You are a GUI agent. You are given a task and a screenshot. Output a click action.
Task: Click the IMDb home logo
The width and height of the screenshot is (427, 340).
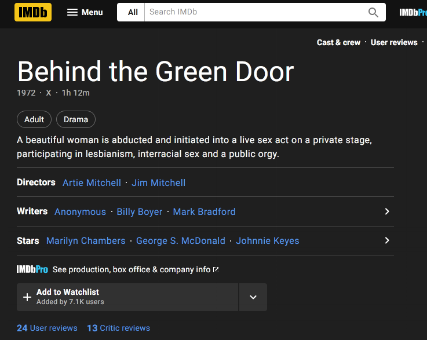click(33, 12)
